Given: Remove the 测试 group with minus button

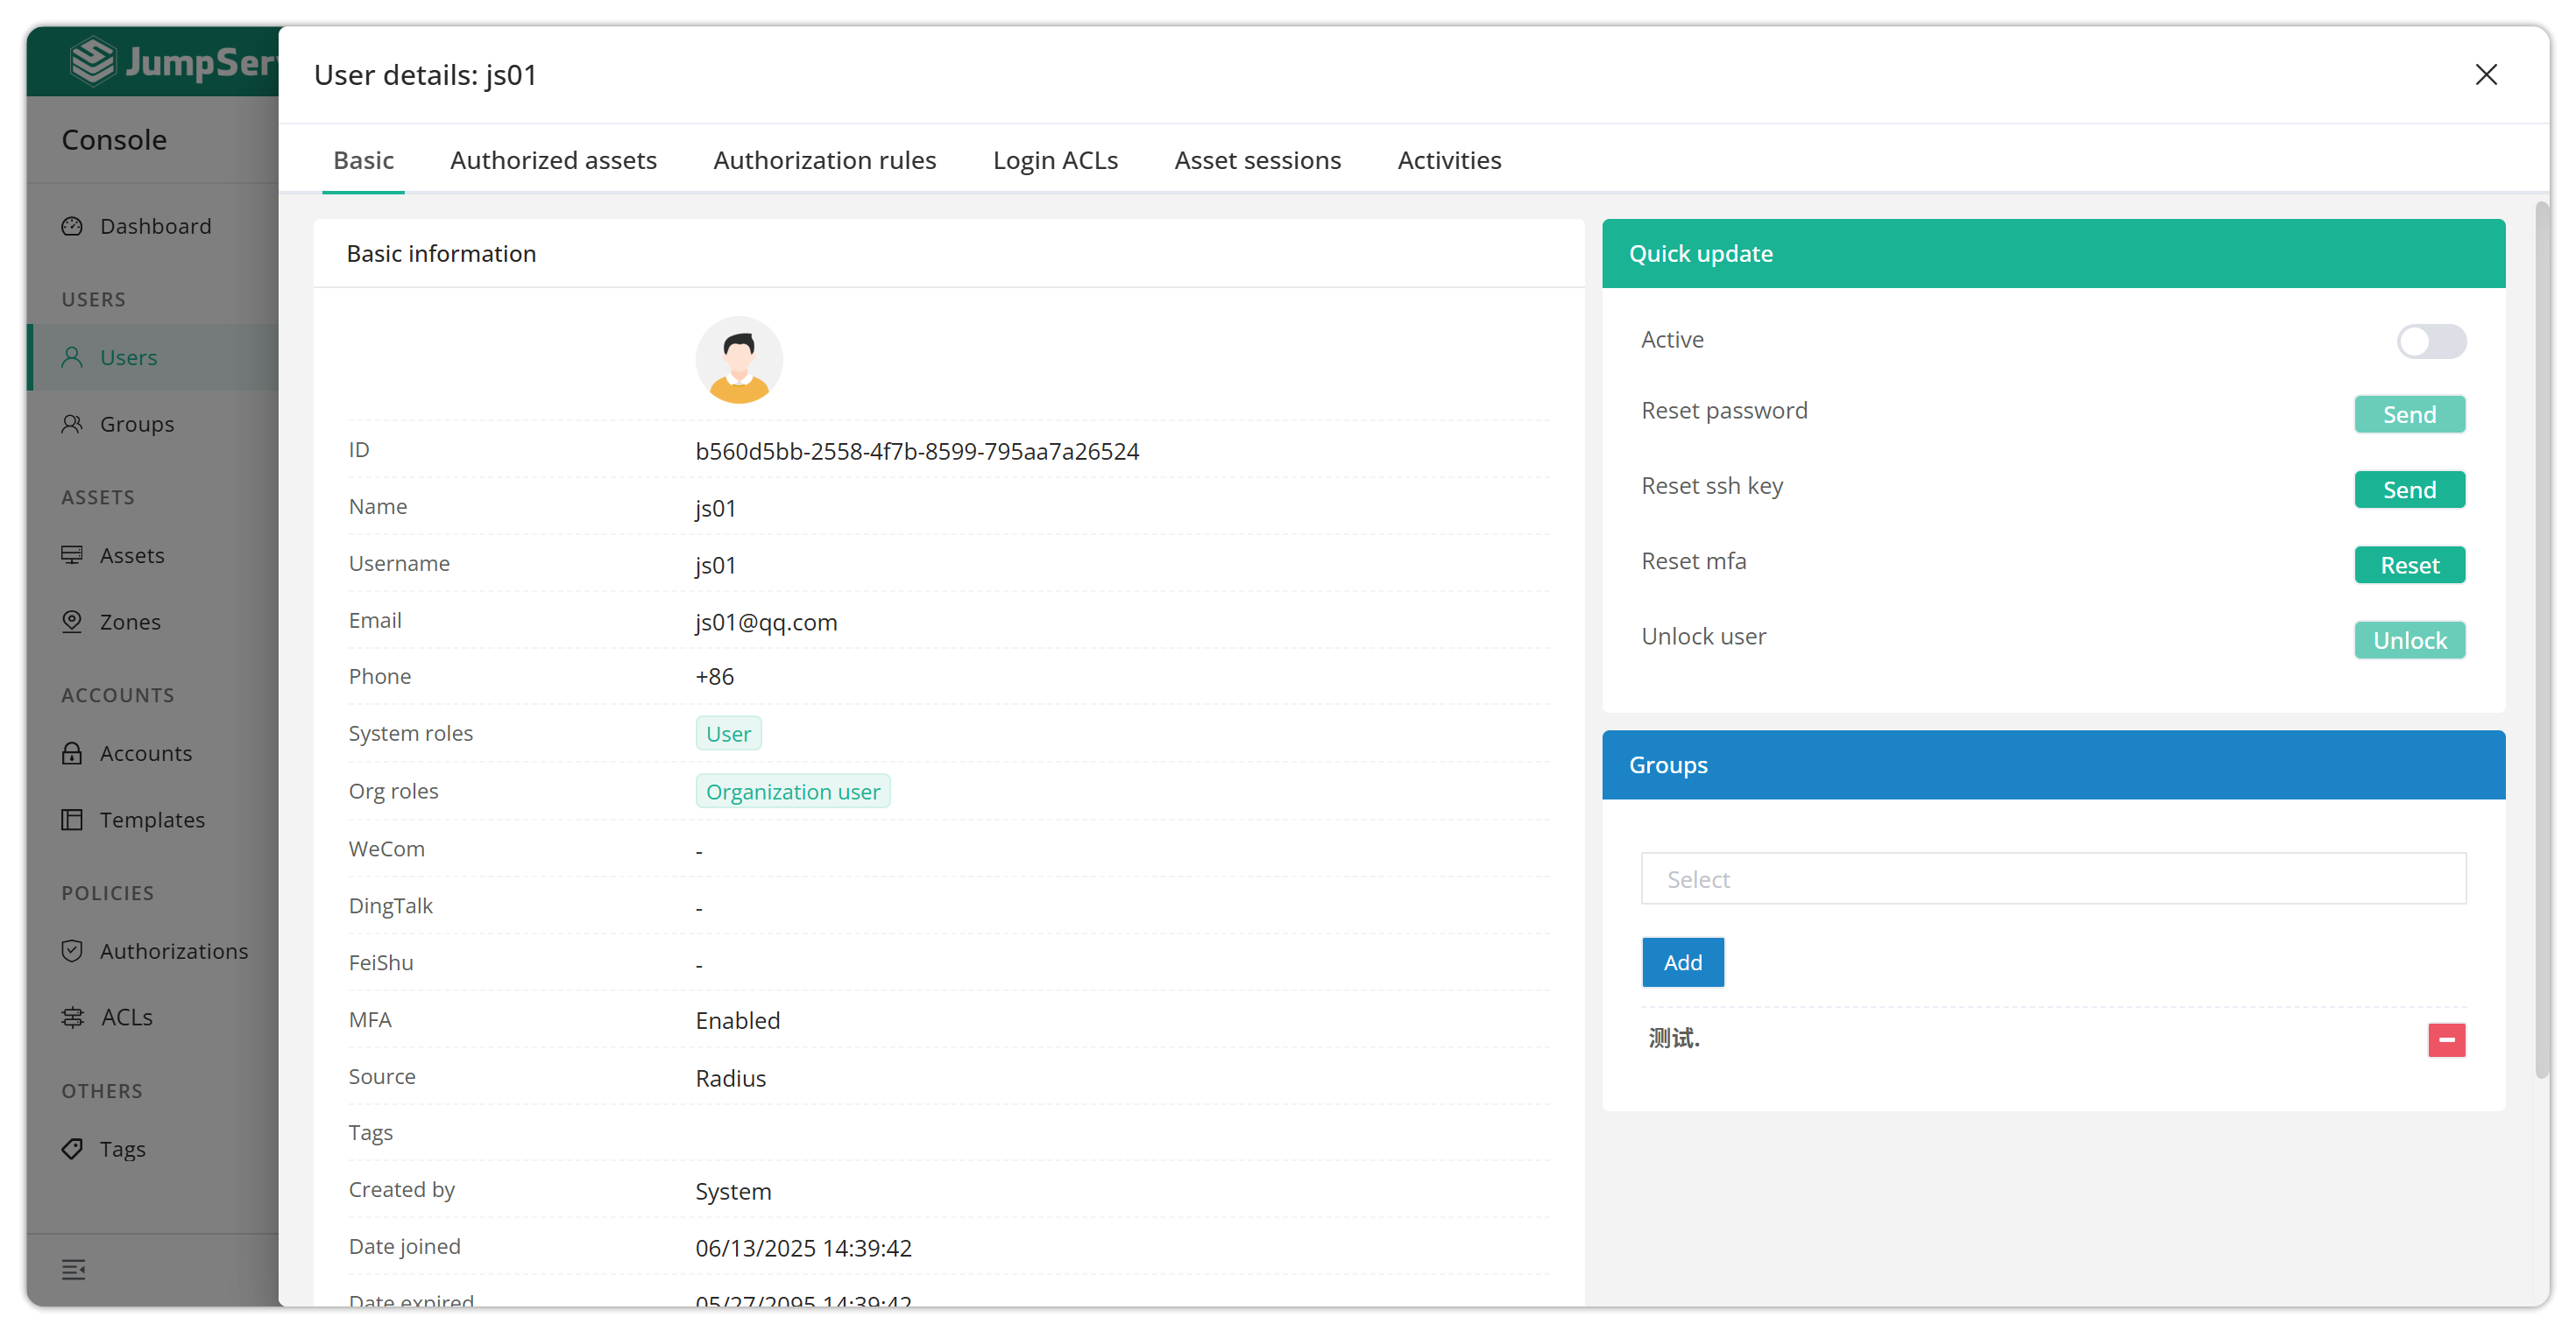Looking at the screenshot, I should [x=2446, y=1039].
